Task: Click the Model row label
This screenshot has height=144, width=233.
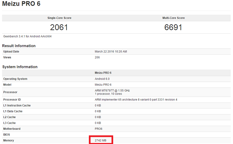Action: click(7, 85)
